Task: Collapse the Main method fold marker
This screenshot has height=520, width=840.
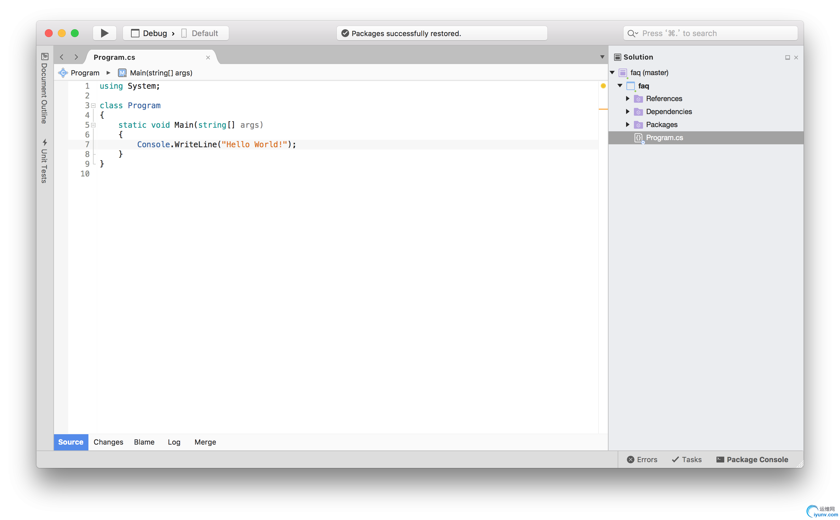Action: tap(93, 125)
